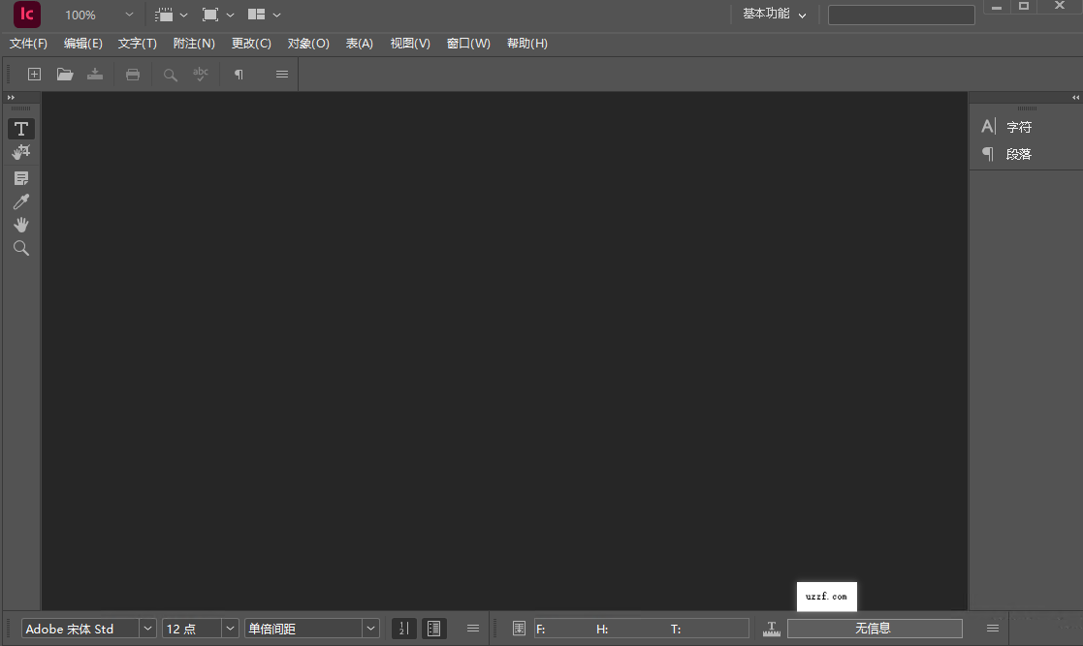Screen dimensions: 1083x646
Task: Open the 窗口(W) menu
Action: 468,43
